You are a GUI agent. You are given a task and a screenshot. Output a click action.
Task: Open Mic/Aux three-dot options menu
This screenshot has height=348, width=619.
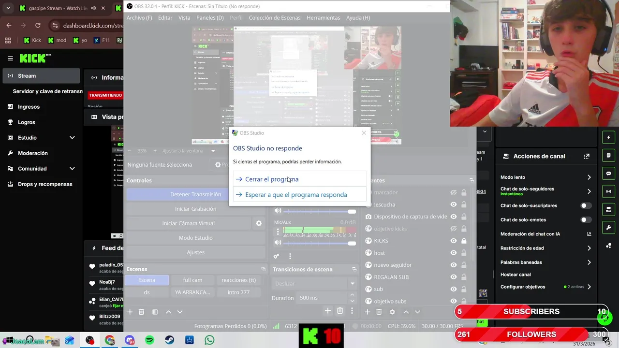pos(278,231)
